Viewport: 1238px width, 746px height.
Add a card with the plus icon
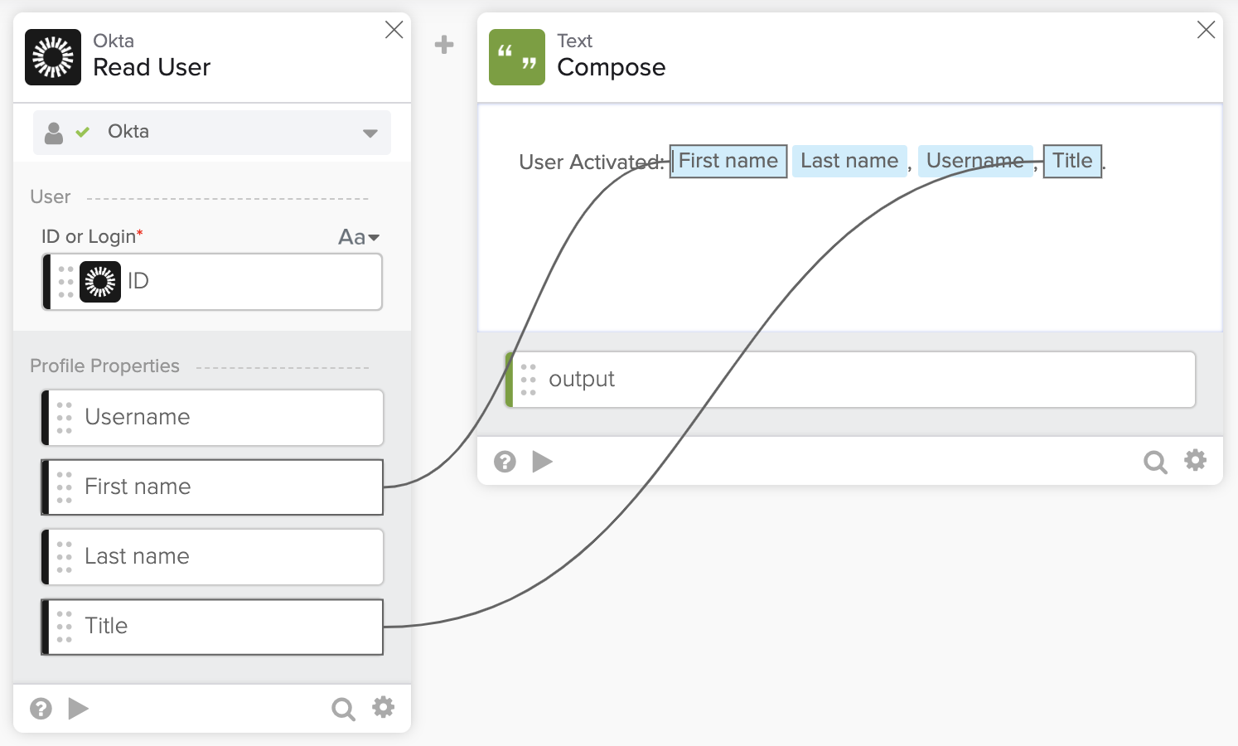point(444,45)
